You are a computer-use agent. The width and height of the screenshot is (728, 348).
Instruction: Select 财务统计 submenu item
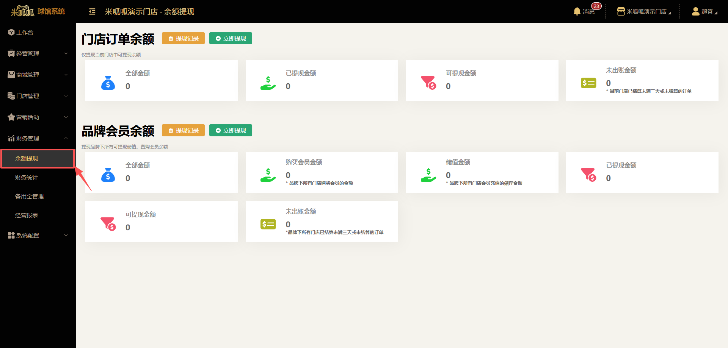(x=27, y=178)
